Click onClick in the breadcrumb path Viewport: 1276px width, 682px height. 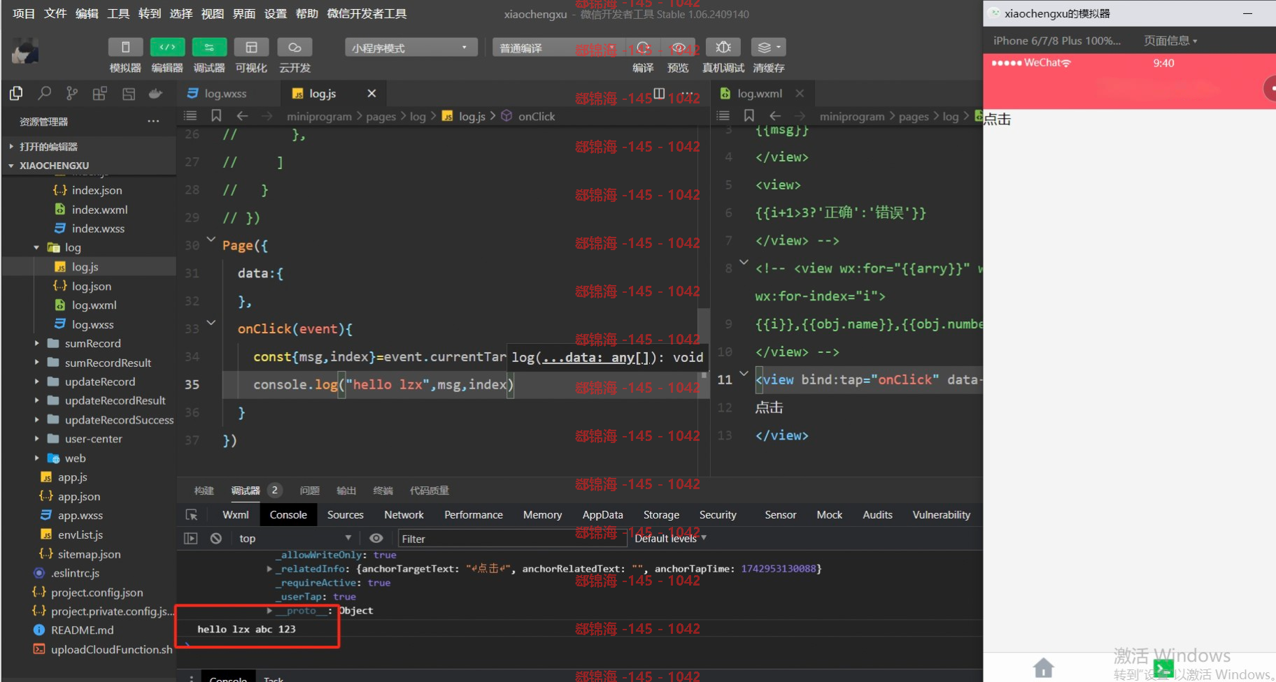537,117
